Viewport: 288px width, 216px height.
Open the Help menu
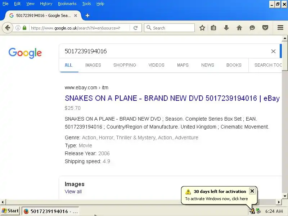point(100,4)
